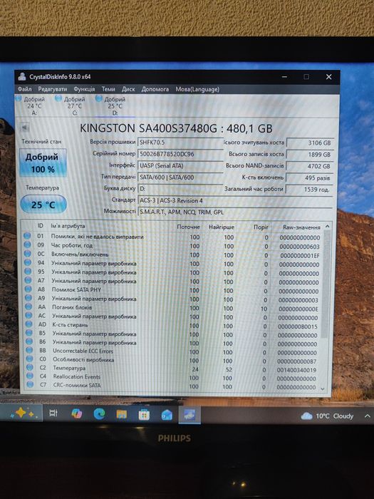Viewport: 374px width, 499px height.
Task: Select the К-сть стирань row
Action: coord(172,325)
